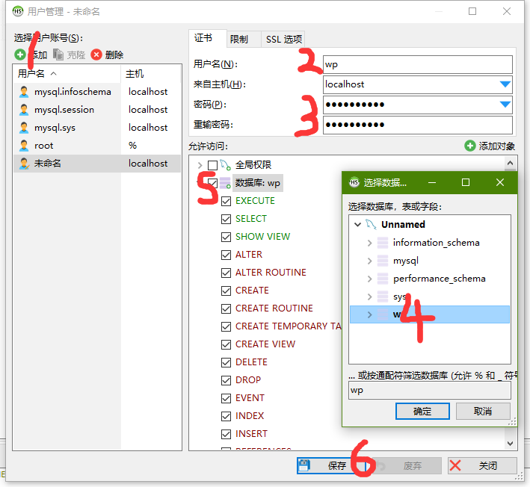Click the red delete user icon
Image resolution: width=530 pixels, height=487 pixels.
click(96, 55)
